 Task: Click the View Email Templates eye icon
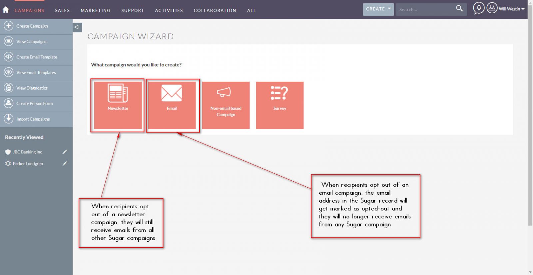(x=9, y=72)
